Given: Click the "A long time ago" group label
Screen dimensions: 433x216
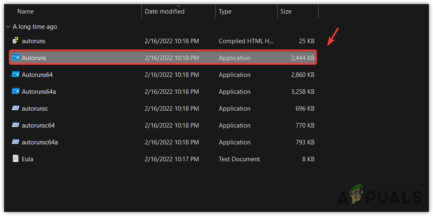Looking at the screenshot, I should pos(35,27).
